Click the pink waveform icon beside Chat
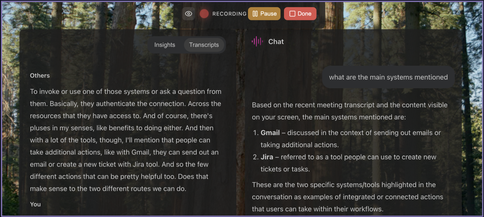 (257, 41)
